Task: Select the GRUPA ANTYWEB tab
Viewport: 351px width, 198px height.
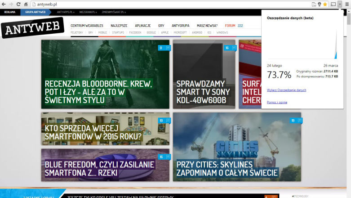Action: [x=36, y=12]
